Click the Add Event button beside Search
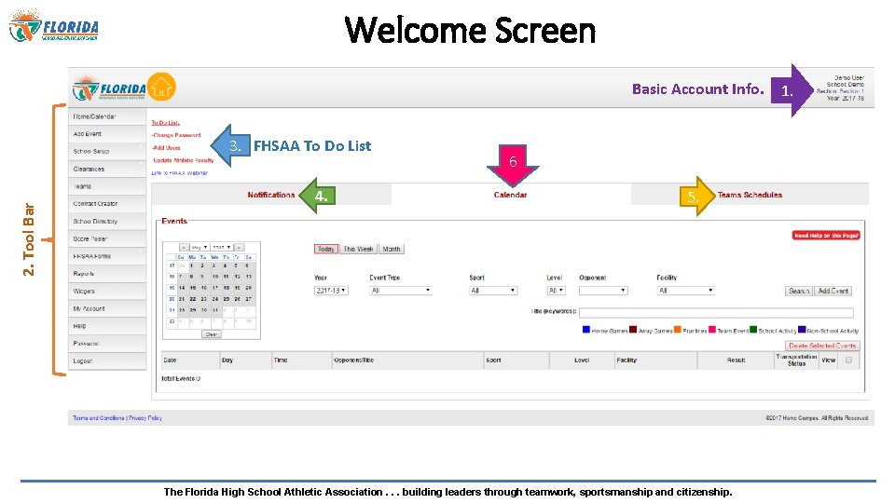 point(833,291)
